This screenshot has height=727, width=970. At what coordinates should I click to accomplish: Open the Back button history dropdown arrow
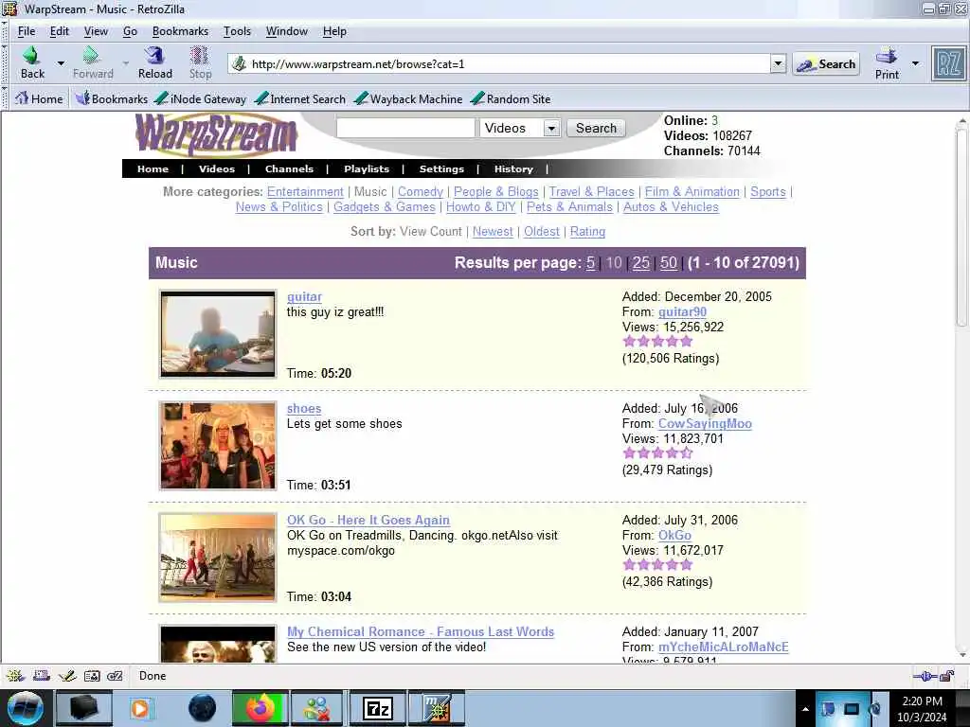(61, 63)
